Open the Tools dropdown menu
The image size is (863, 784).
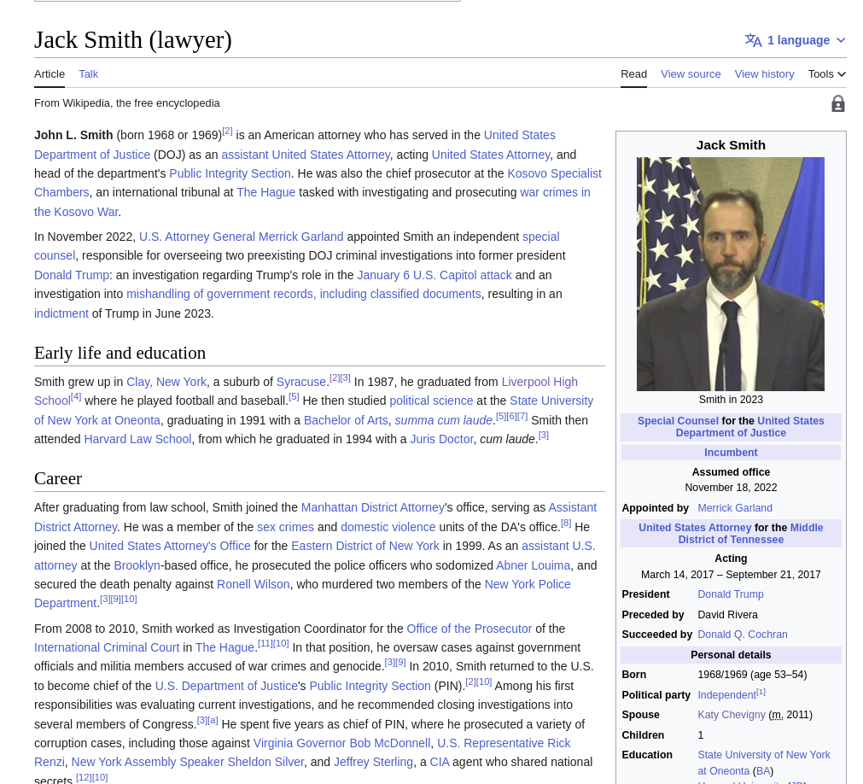click(x=826, y=73)
